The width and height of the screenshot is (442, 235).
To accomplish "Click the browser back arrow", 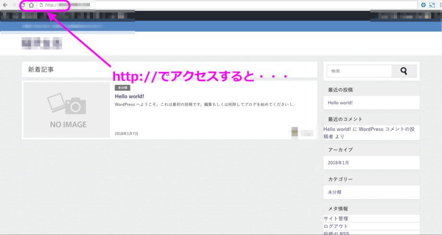I will click(x=5, y=5).
